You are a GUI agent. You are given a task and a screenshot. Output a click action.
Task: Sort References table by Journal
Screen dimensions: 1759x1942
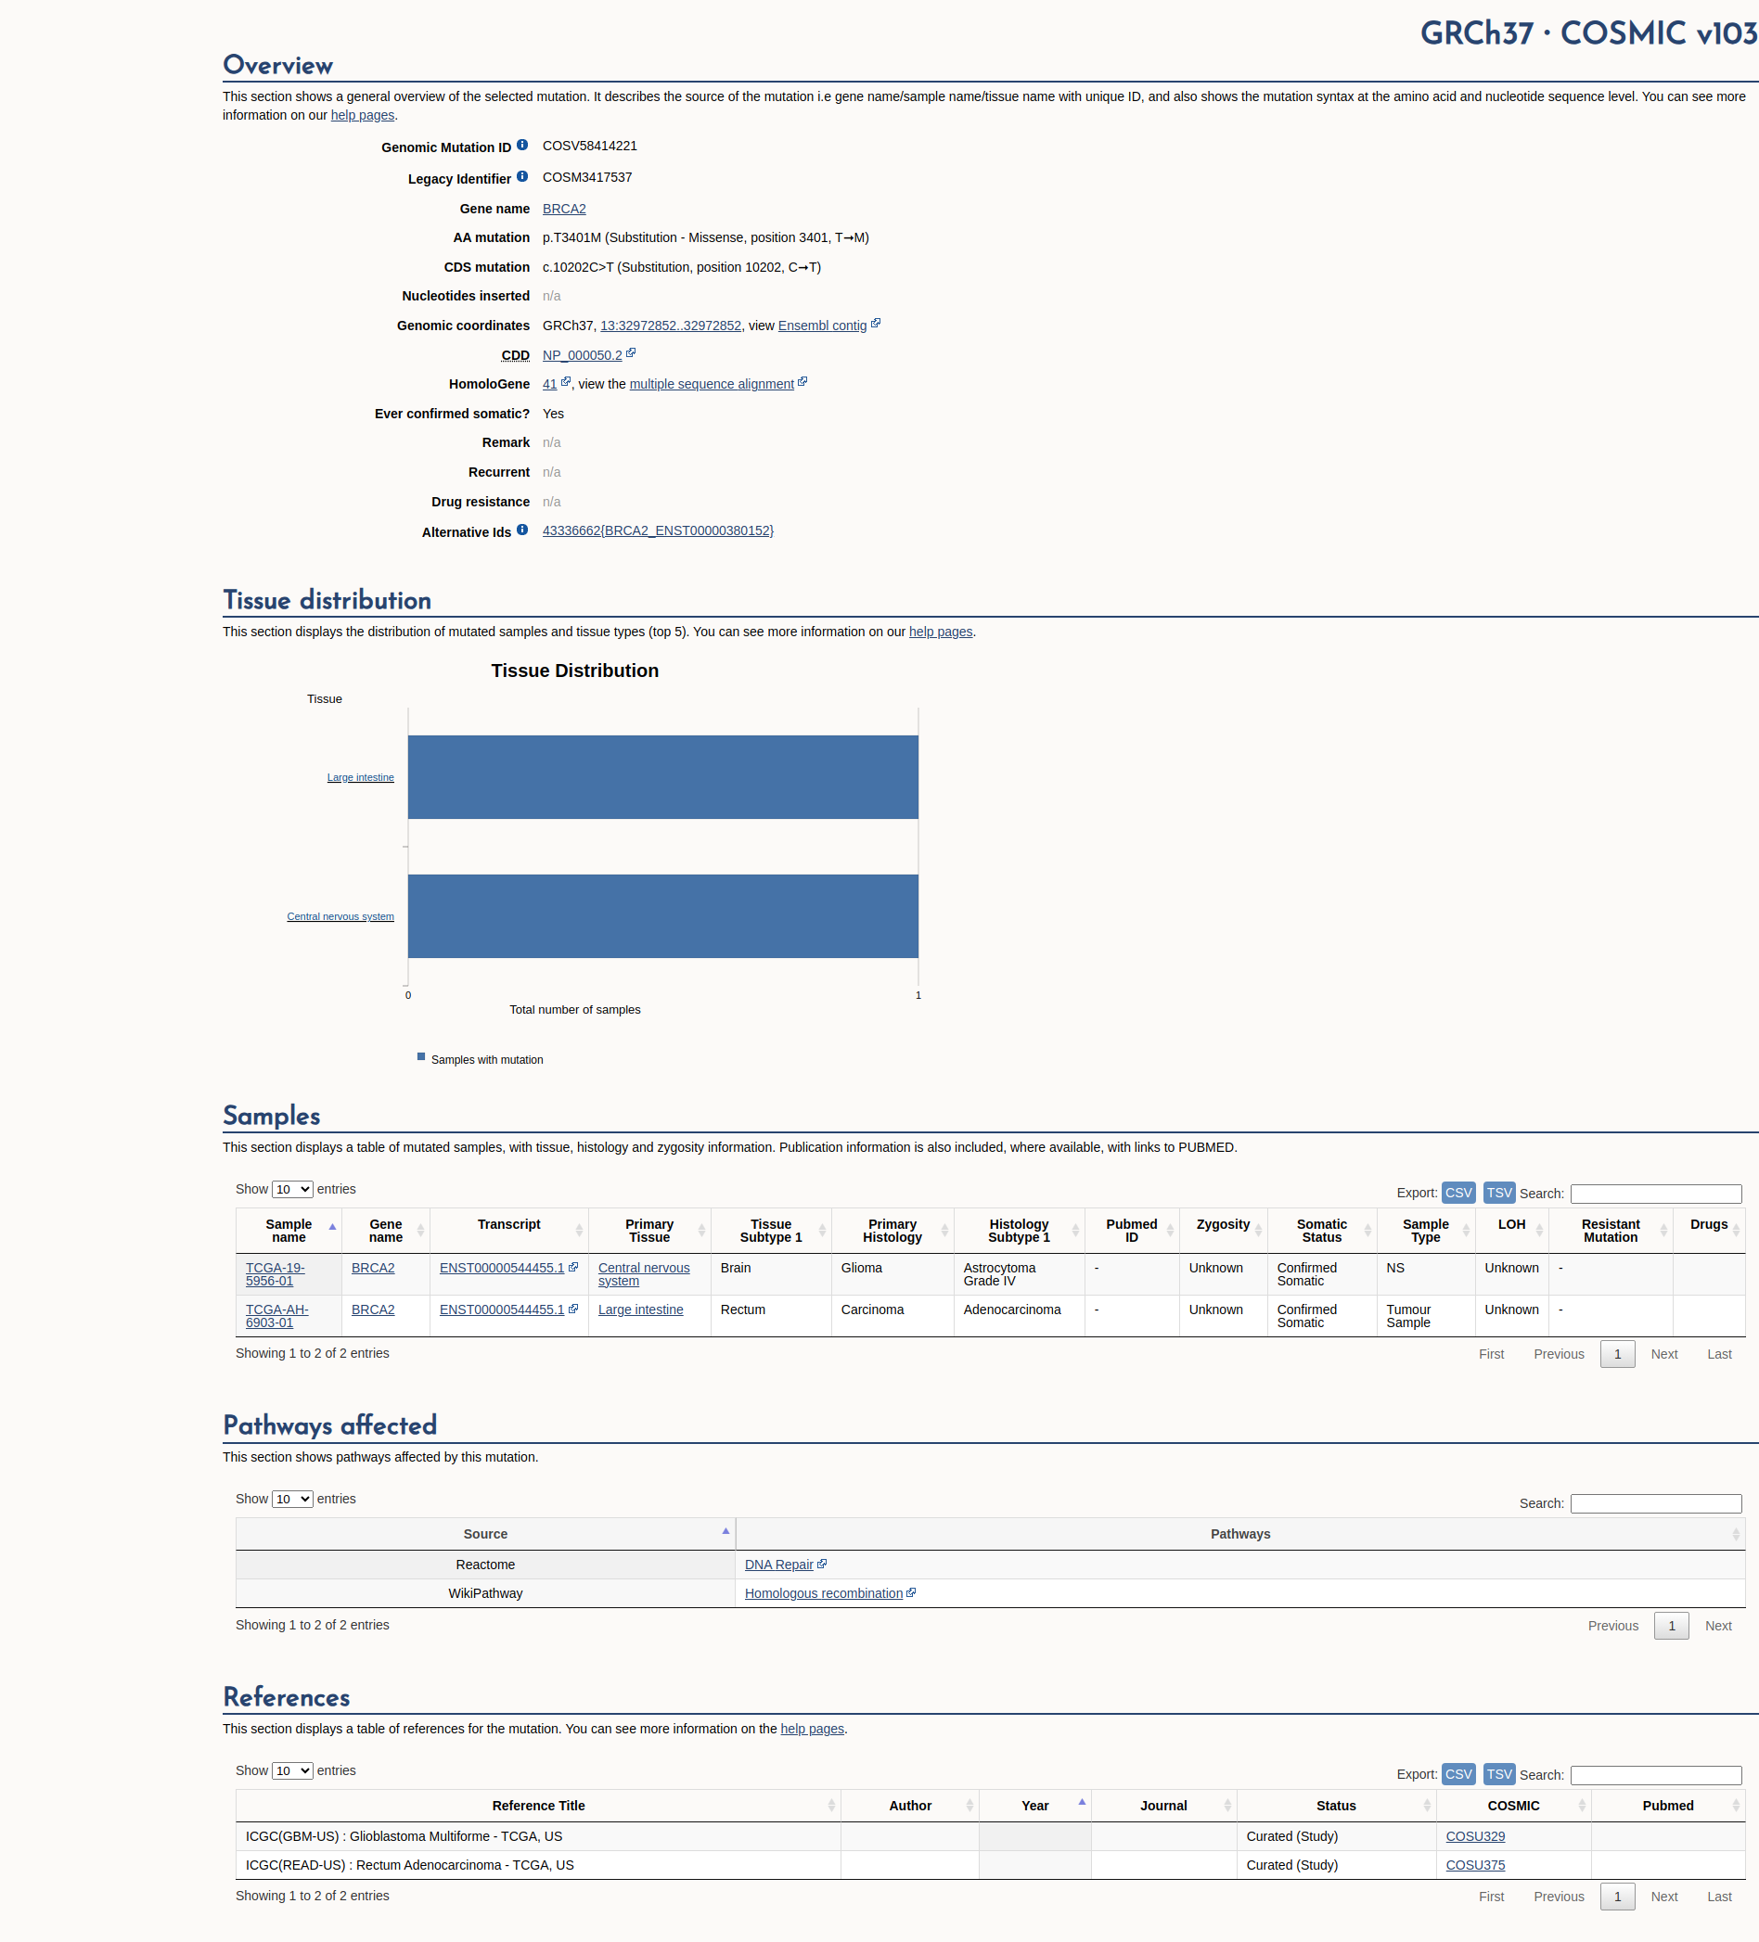[1164, 1806]
